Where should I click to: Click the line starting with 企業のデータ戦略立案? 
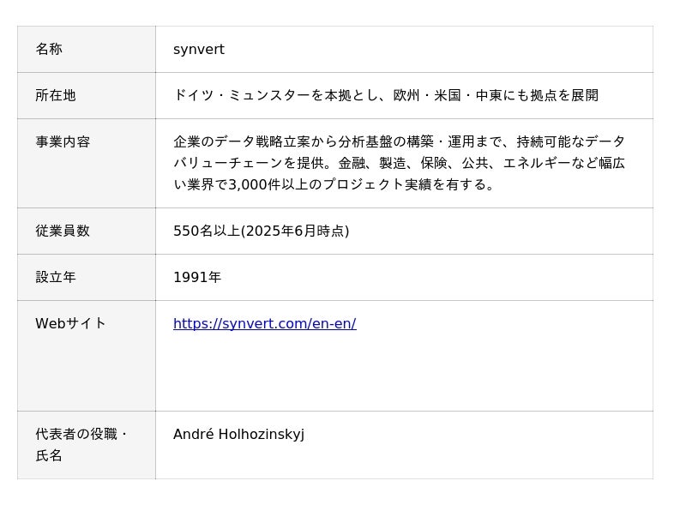click(399, 142)
